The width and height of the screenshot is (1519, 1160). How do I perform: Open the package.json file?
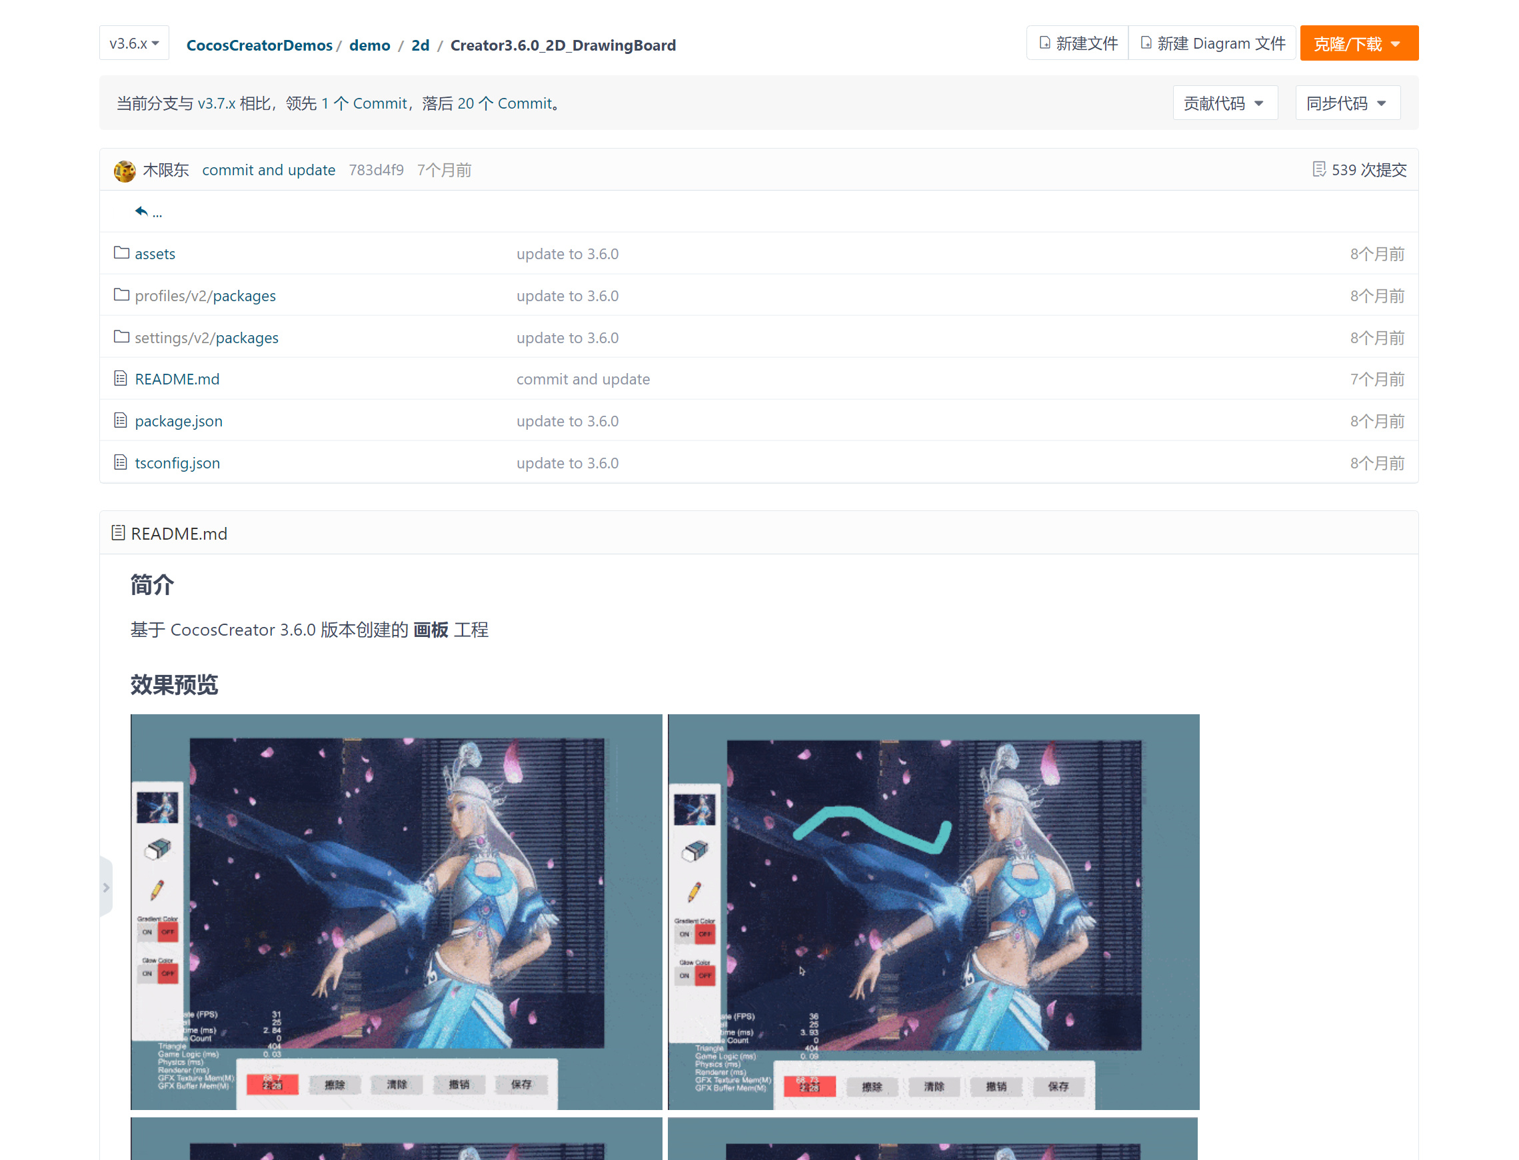(x=178, y=421)
